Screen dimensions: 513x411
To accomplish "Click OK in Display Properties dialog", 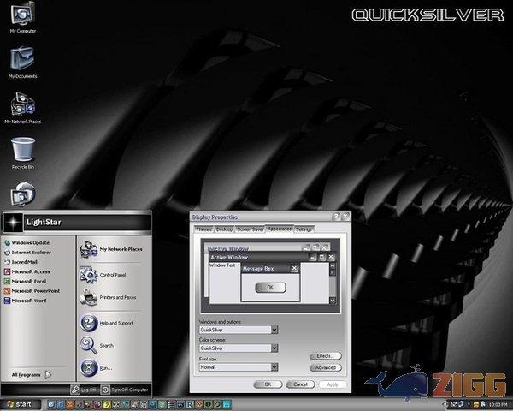I will click(268, 384).
